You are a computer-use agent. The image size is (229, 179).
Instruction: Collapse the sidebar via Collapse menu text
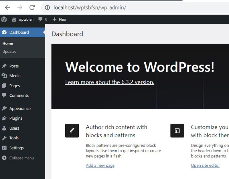tap(22, 158)
